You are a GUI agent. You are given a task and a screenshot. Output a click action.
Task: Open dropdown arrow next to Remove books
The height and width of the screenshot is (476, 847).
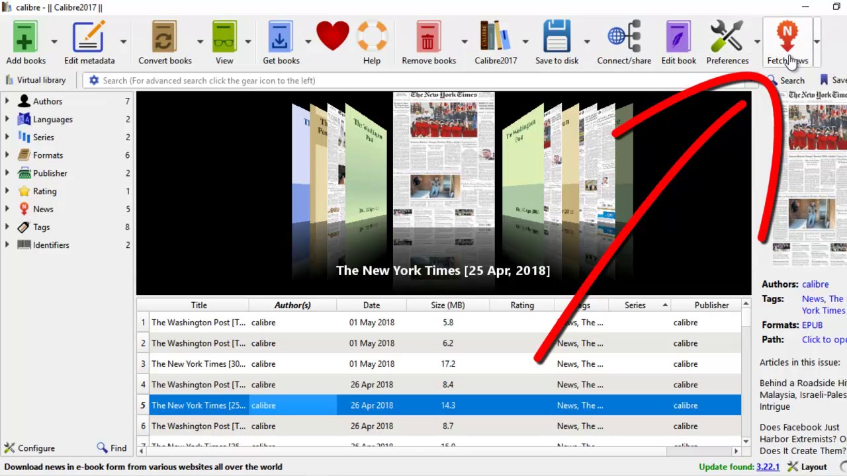pyautogui.click(x=464, y=42)
